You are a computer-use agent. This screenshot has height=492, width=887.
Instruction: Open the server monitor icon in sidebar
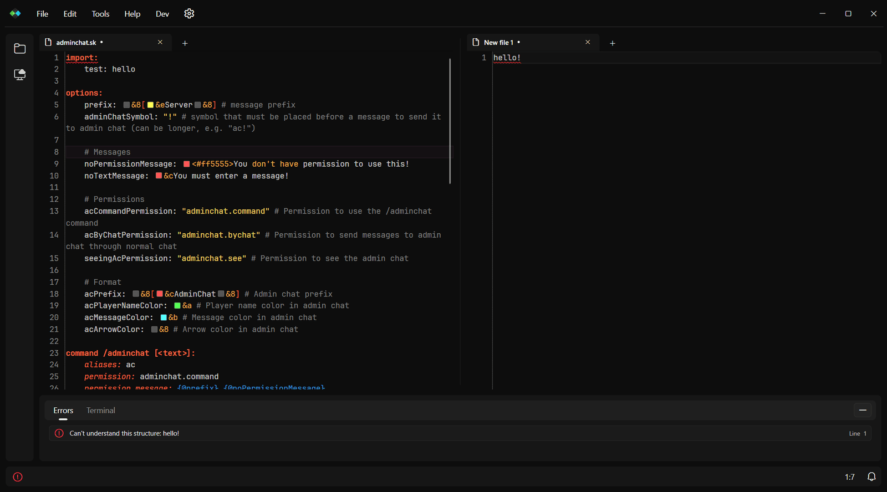point(20,74)
